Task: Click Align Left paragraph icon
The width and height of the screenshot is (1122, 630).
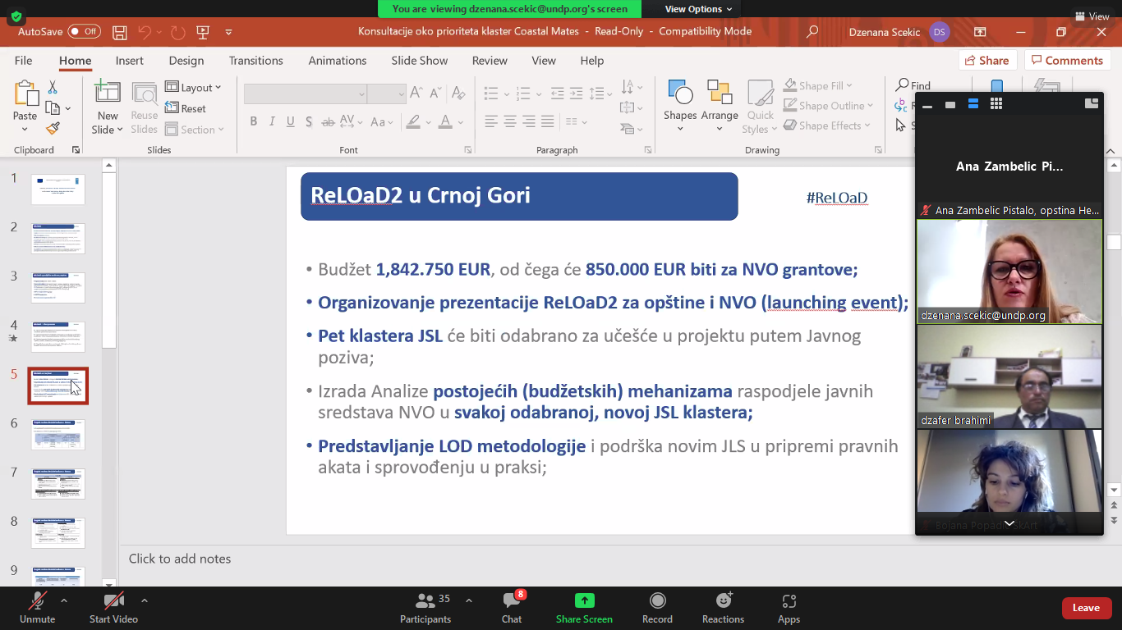Action: click(491, 121)
